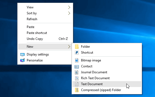155x97 pixels.
Task: Click the Journal Document icon
Action: point(77,72)
